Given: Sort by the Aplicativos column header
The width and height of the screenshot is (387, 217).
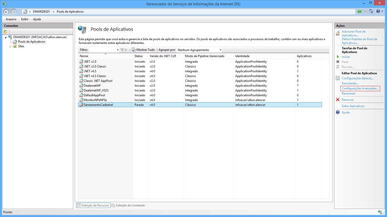Looking at the screenshot, I should point(308,56).
